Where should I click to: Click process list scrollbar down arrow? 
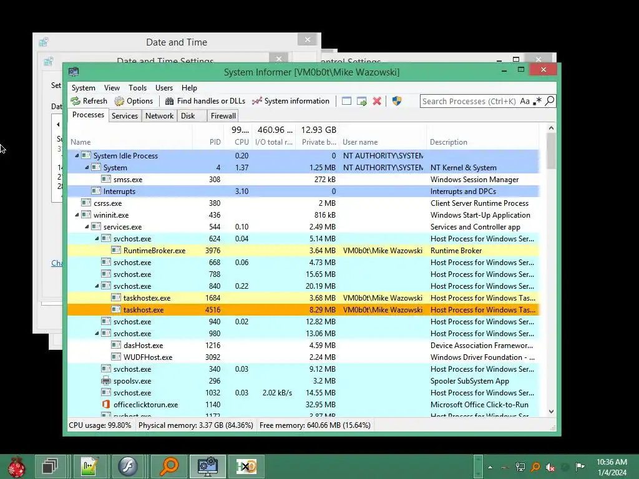tap(551, 412)
